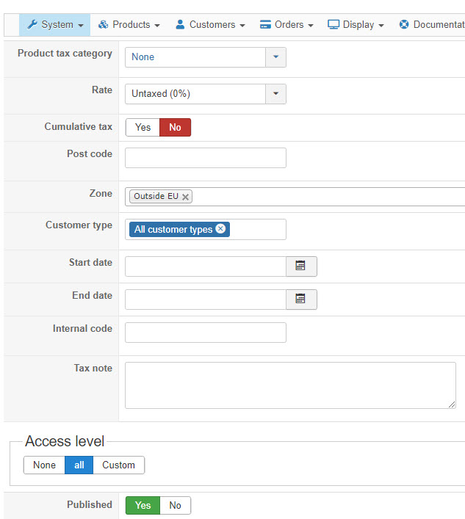Click the credit card icon beside Orders
The height and width of the screenshot is (519, 465).
265,25
